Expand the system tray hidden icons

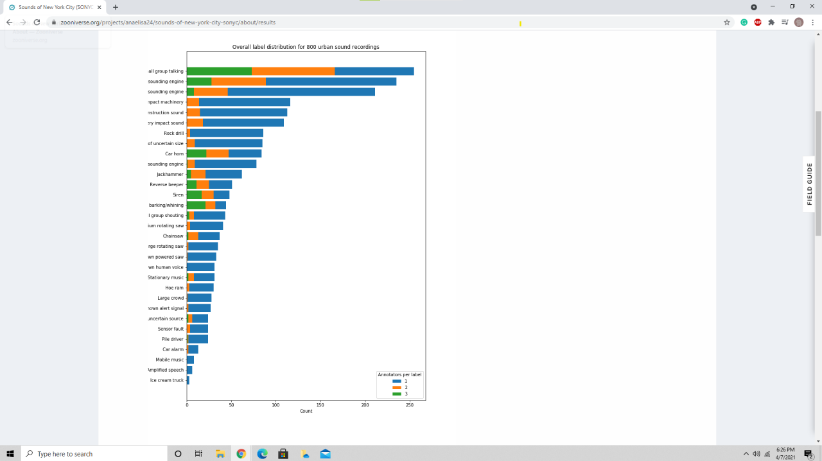tap(746, 454)
